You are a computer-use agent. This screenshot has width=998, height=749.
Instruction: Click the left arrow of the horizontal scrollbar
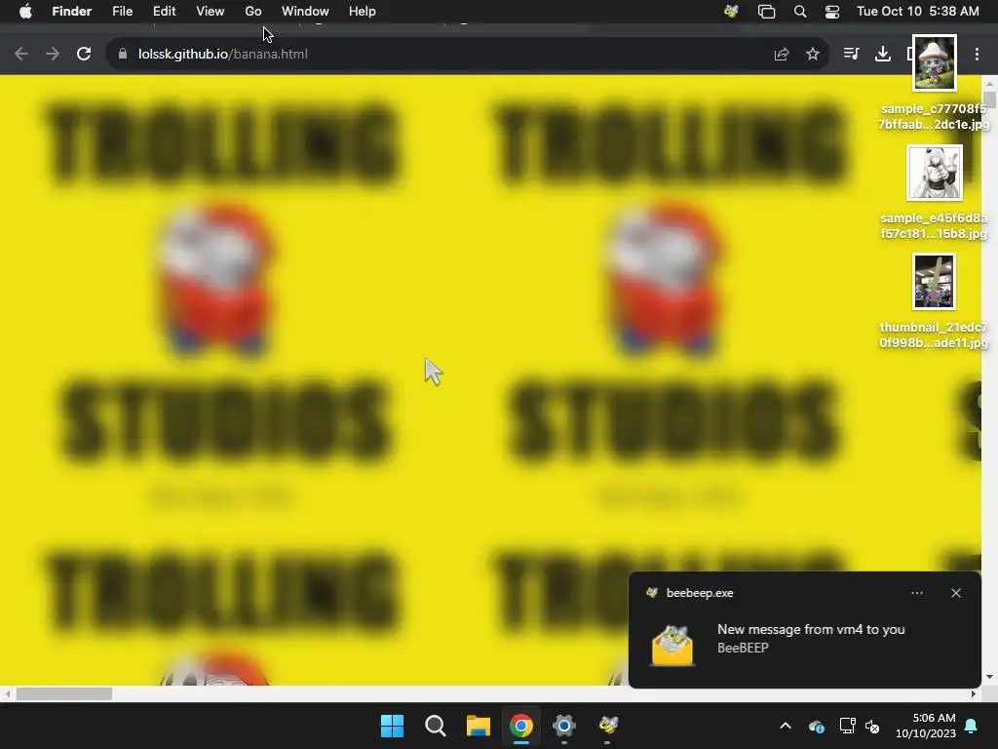(x=7, y=693)
